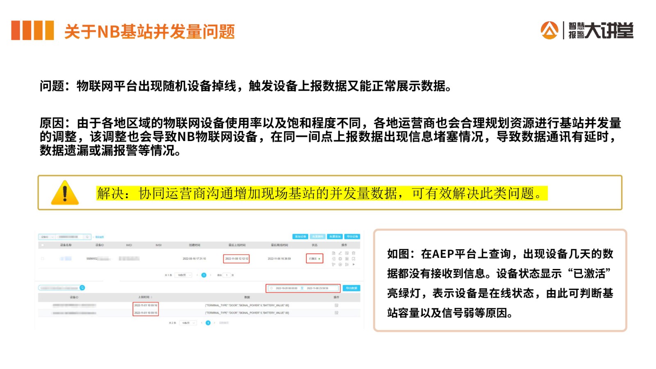The height and width of the screenshot is (369, 656).
Task: Click the 导出数据 button
Action: tap(351, 288)
